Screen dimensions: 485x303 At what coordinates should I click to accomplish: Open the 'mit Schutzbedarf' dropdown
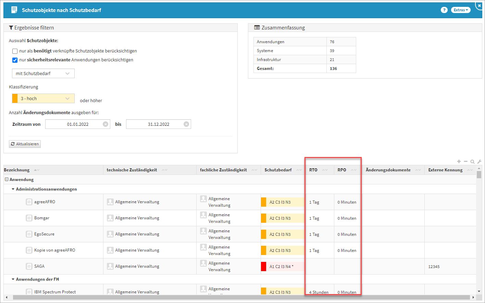coord(43,73)
